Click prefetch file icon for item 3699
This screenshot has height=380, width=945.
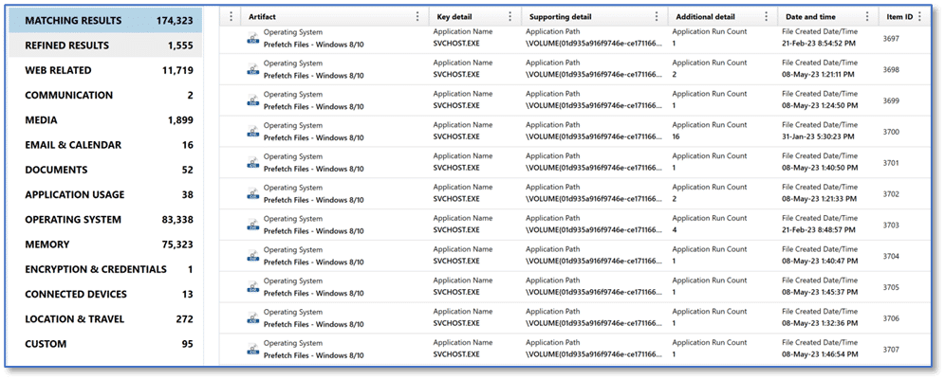(253, 100)
